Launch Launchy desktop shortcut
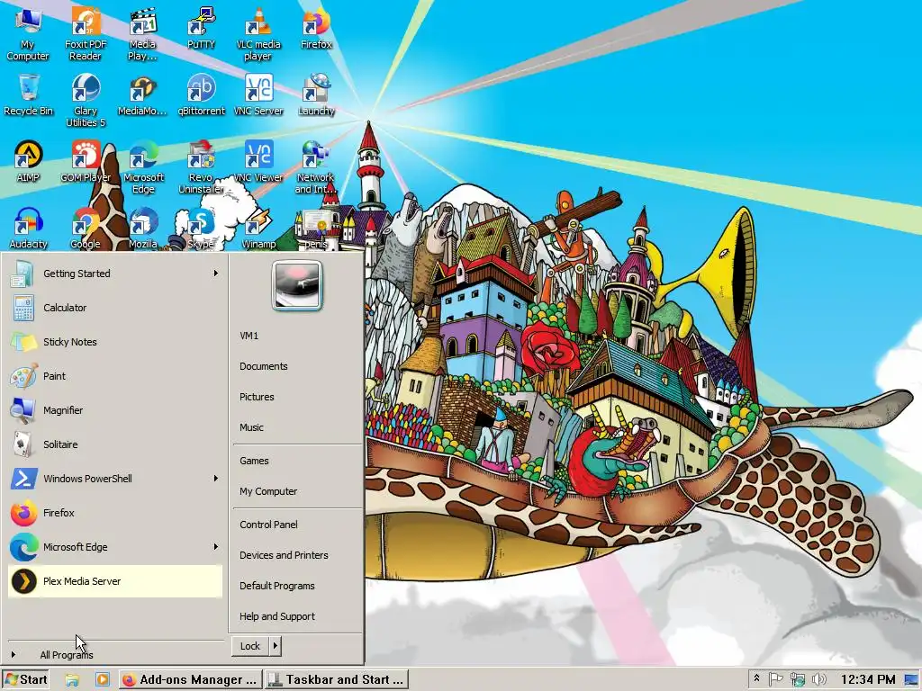Viewport: 922px width, 691px height. pyautogui.click(x=316, y=94)
